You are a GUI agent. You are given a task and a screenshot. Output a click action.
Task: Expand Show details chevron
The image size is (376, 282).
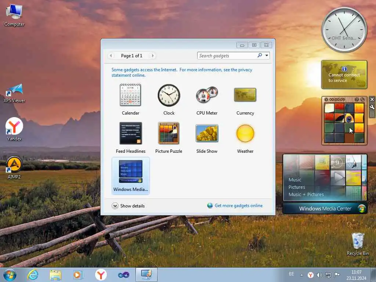click(x=115, y=206)
